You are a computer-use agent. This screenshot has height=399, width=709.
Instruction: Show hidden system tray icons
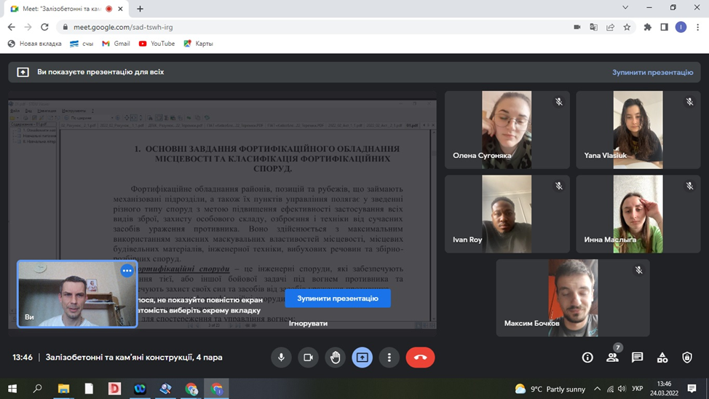(598, 389)
